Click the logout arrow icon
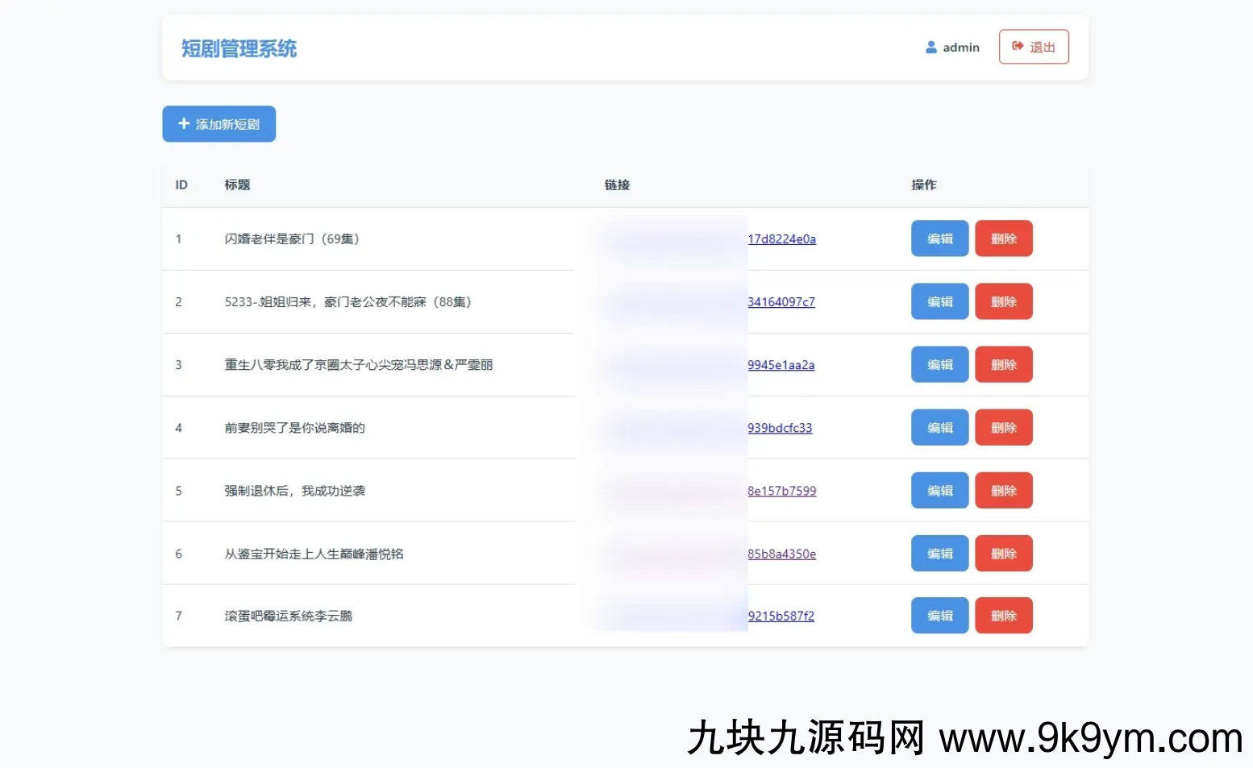 point(1018,47)
